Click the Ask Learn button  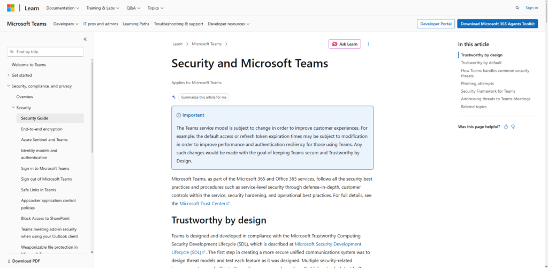[x=345, y=44]
